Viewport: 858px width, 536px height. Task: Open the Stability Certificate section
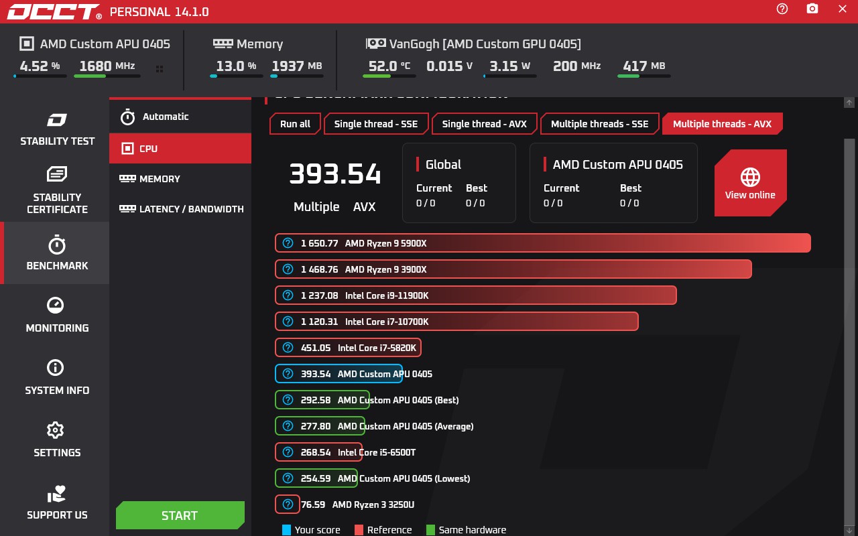[57, 191]
